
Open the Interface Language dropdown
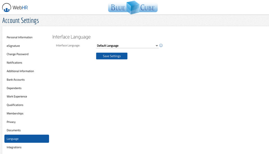[127, 46]
